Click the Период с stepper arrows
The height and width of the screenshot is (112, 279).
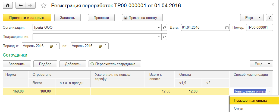click(x=57, y=46)
